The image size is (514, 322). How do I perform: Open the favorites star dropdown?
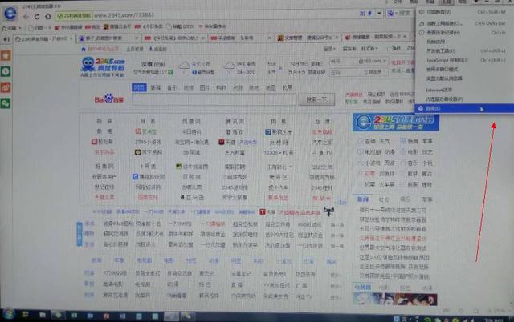pos(11,28)
